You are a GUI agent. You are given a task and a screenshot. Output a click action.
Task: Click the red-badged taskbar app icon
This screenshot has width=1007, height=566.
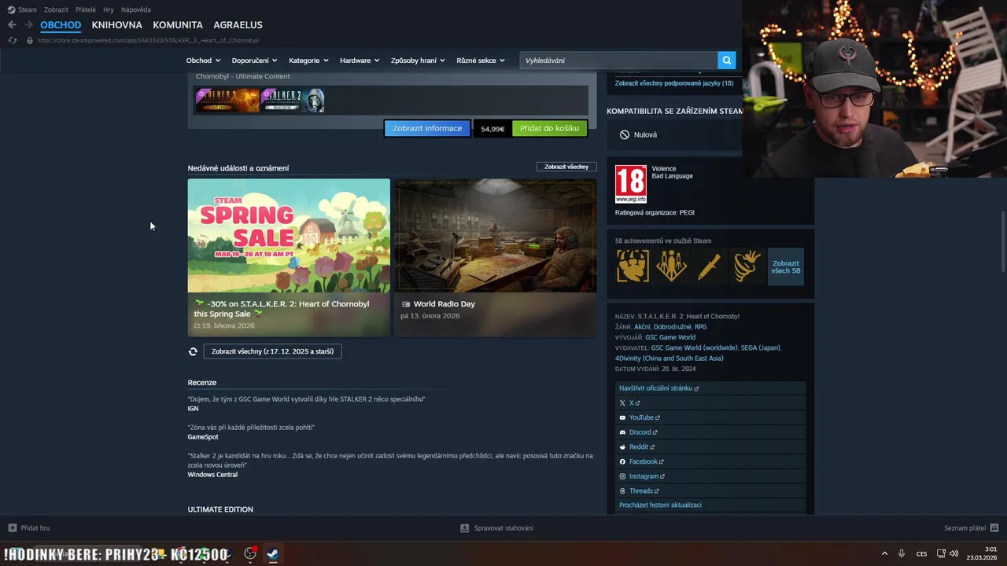click(250, 553)
